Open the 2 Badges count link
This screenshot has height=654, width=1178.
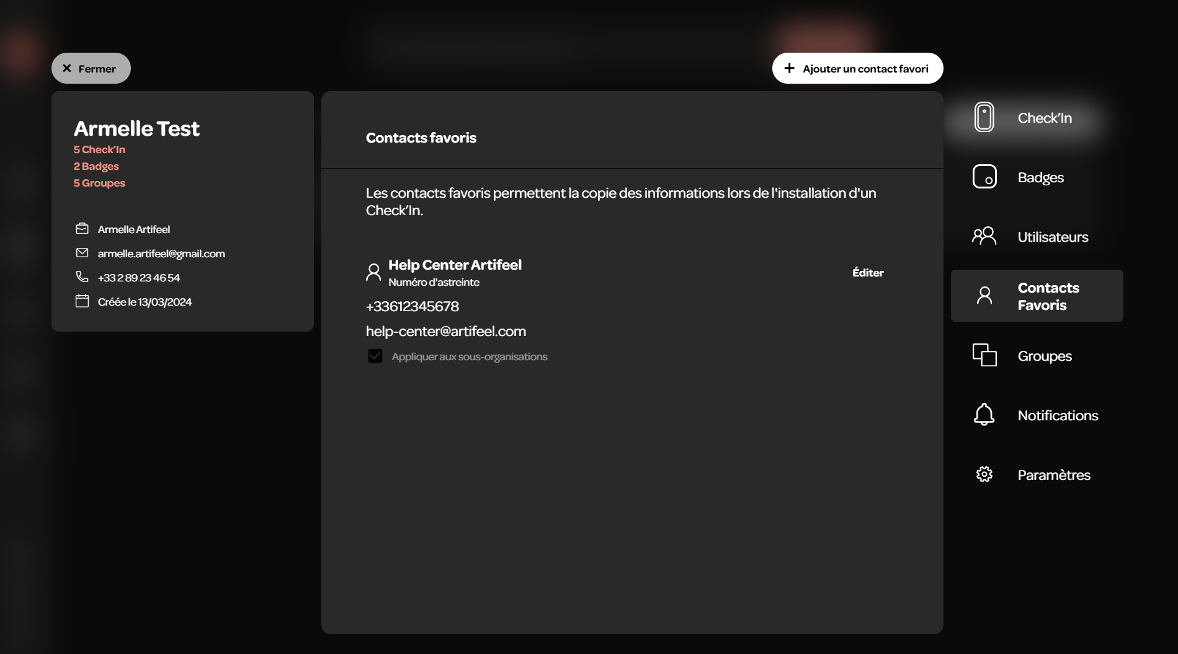tap(96, 166)
